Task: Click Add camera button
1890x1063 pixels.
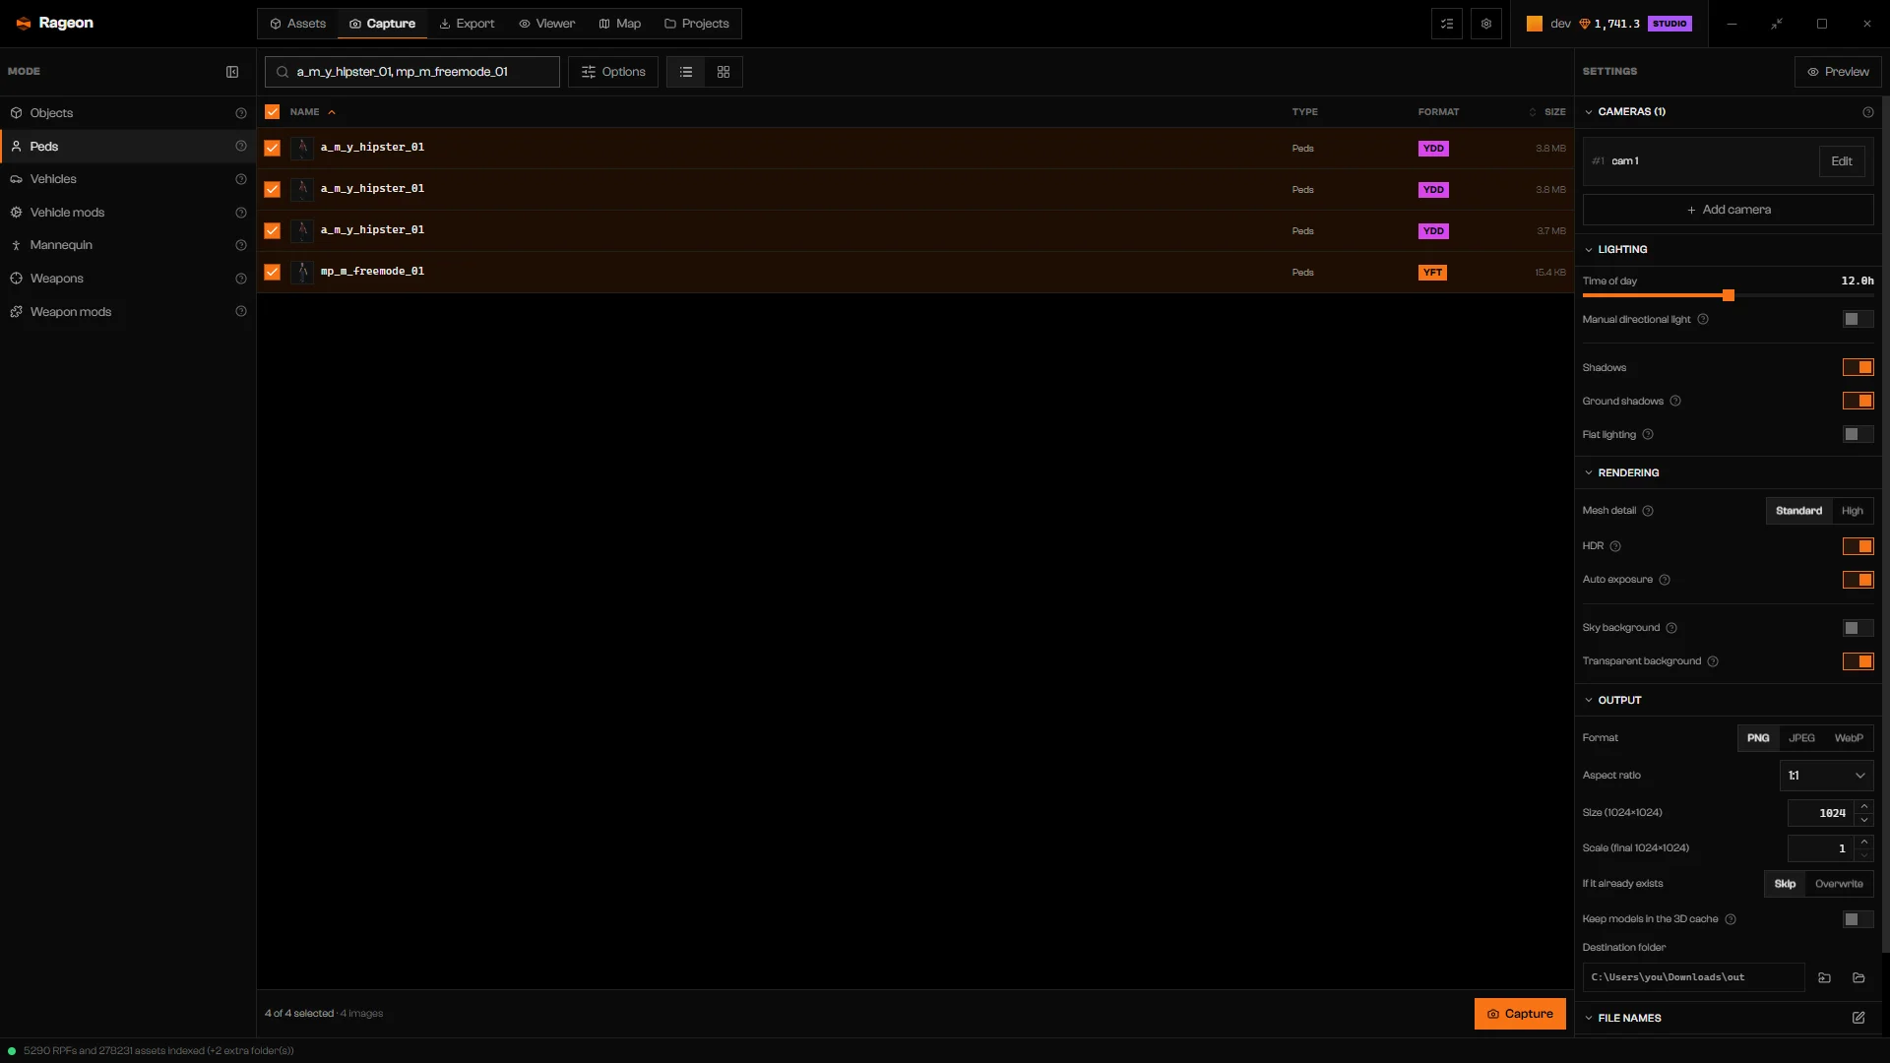Action: (x=1728, y=210)
